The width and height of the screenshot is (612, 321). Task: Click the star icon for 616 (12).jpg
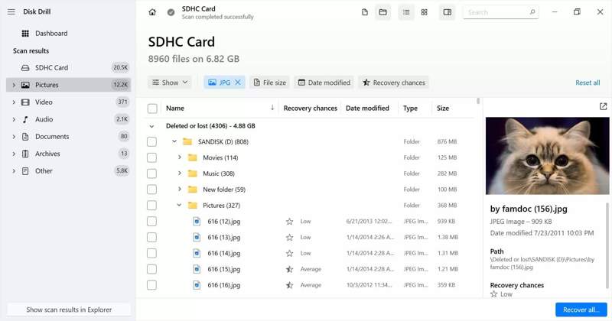[x=289, y=222]
